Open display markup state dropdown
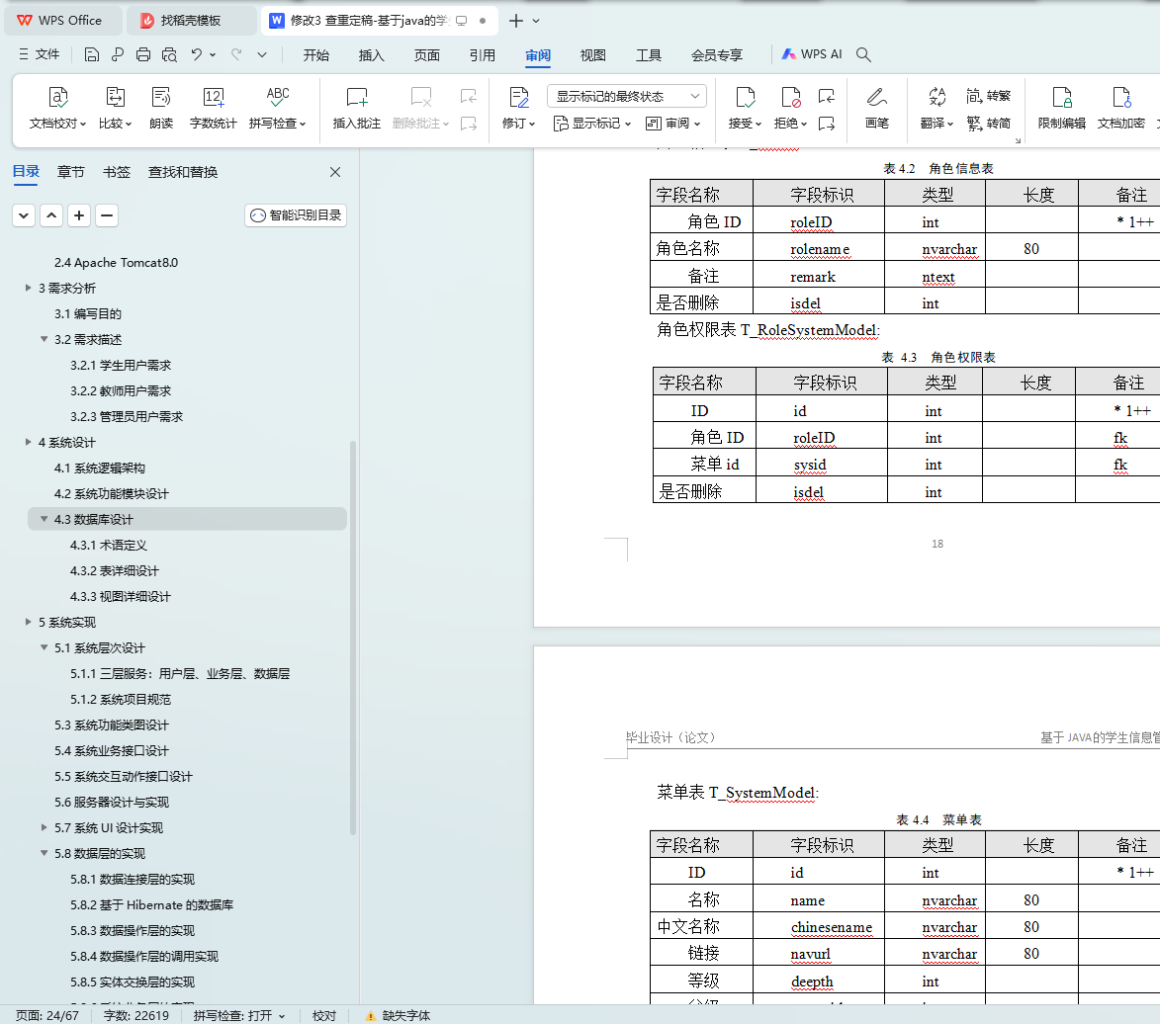Screen dimensions: 1160x1024 pos(627,96)
